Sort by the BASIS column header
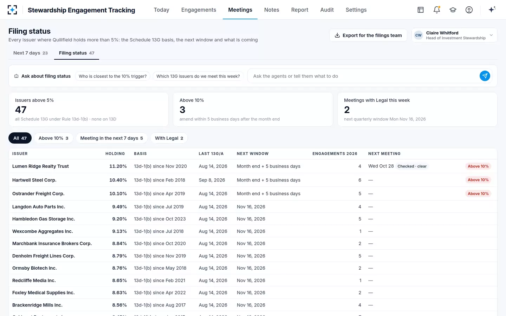Image resolution: width=506 pixels, height=316 pixels. click(x=140, y=154)
